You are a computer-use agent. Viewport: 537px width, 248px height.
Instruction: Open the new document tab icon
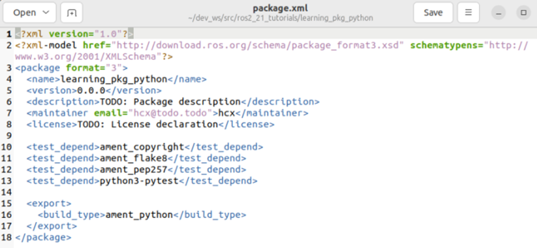pyautogui.click(x=71, y=13)
